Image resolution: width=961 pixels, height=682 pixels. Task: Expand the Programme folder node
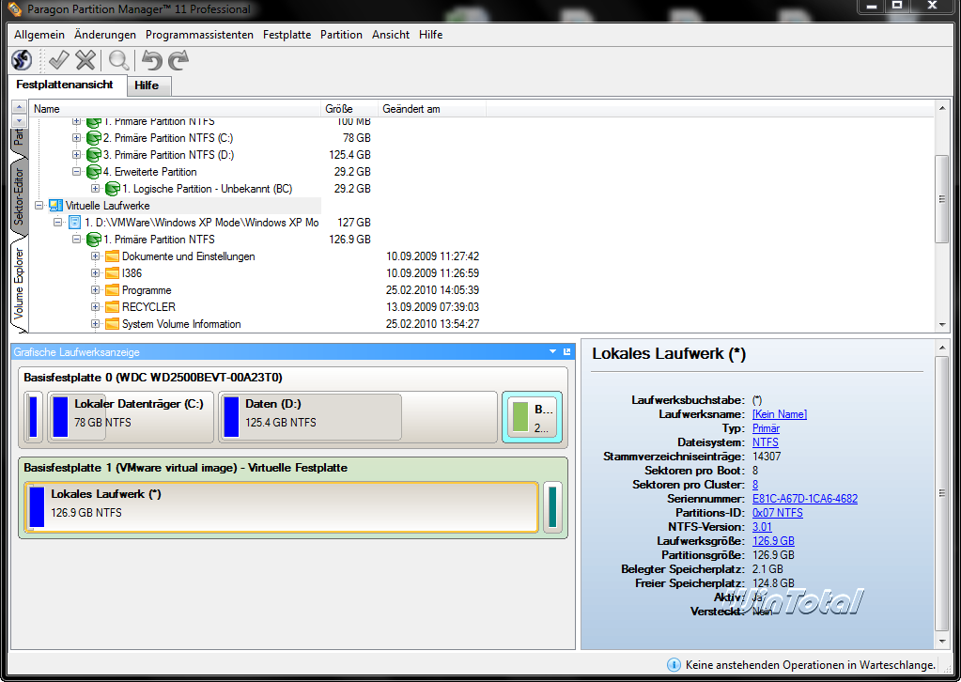point(96,290)
